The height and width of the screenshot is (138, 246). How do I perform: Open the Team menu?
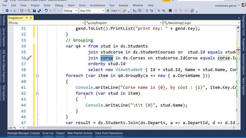click(x=71, y=5)
